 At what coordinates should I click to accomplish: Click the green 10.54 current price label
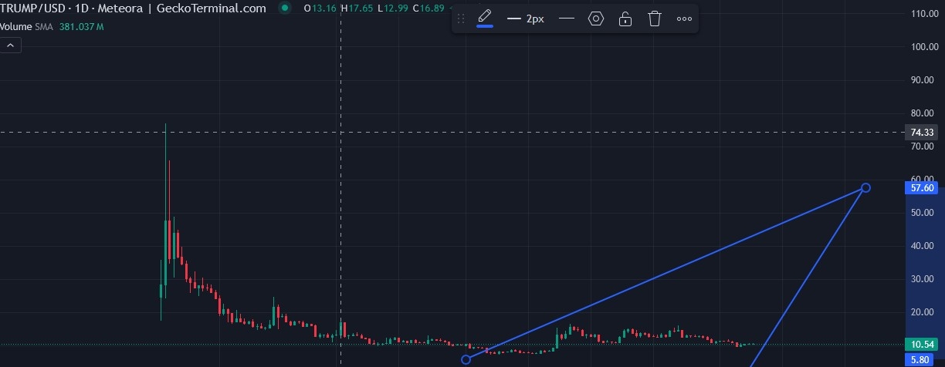click(923, 344)
